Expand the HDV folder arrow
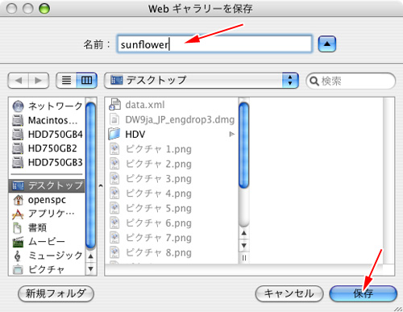 (231, 134)
